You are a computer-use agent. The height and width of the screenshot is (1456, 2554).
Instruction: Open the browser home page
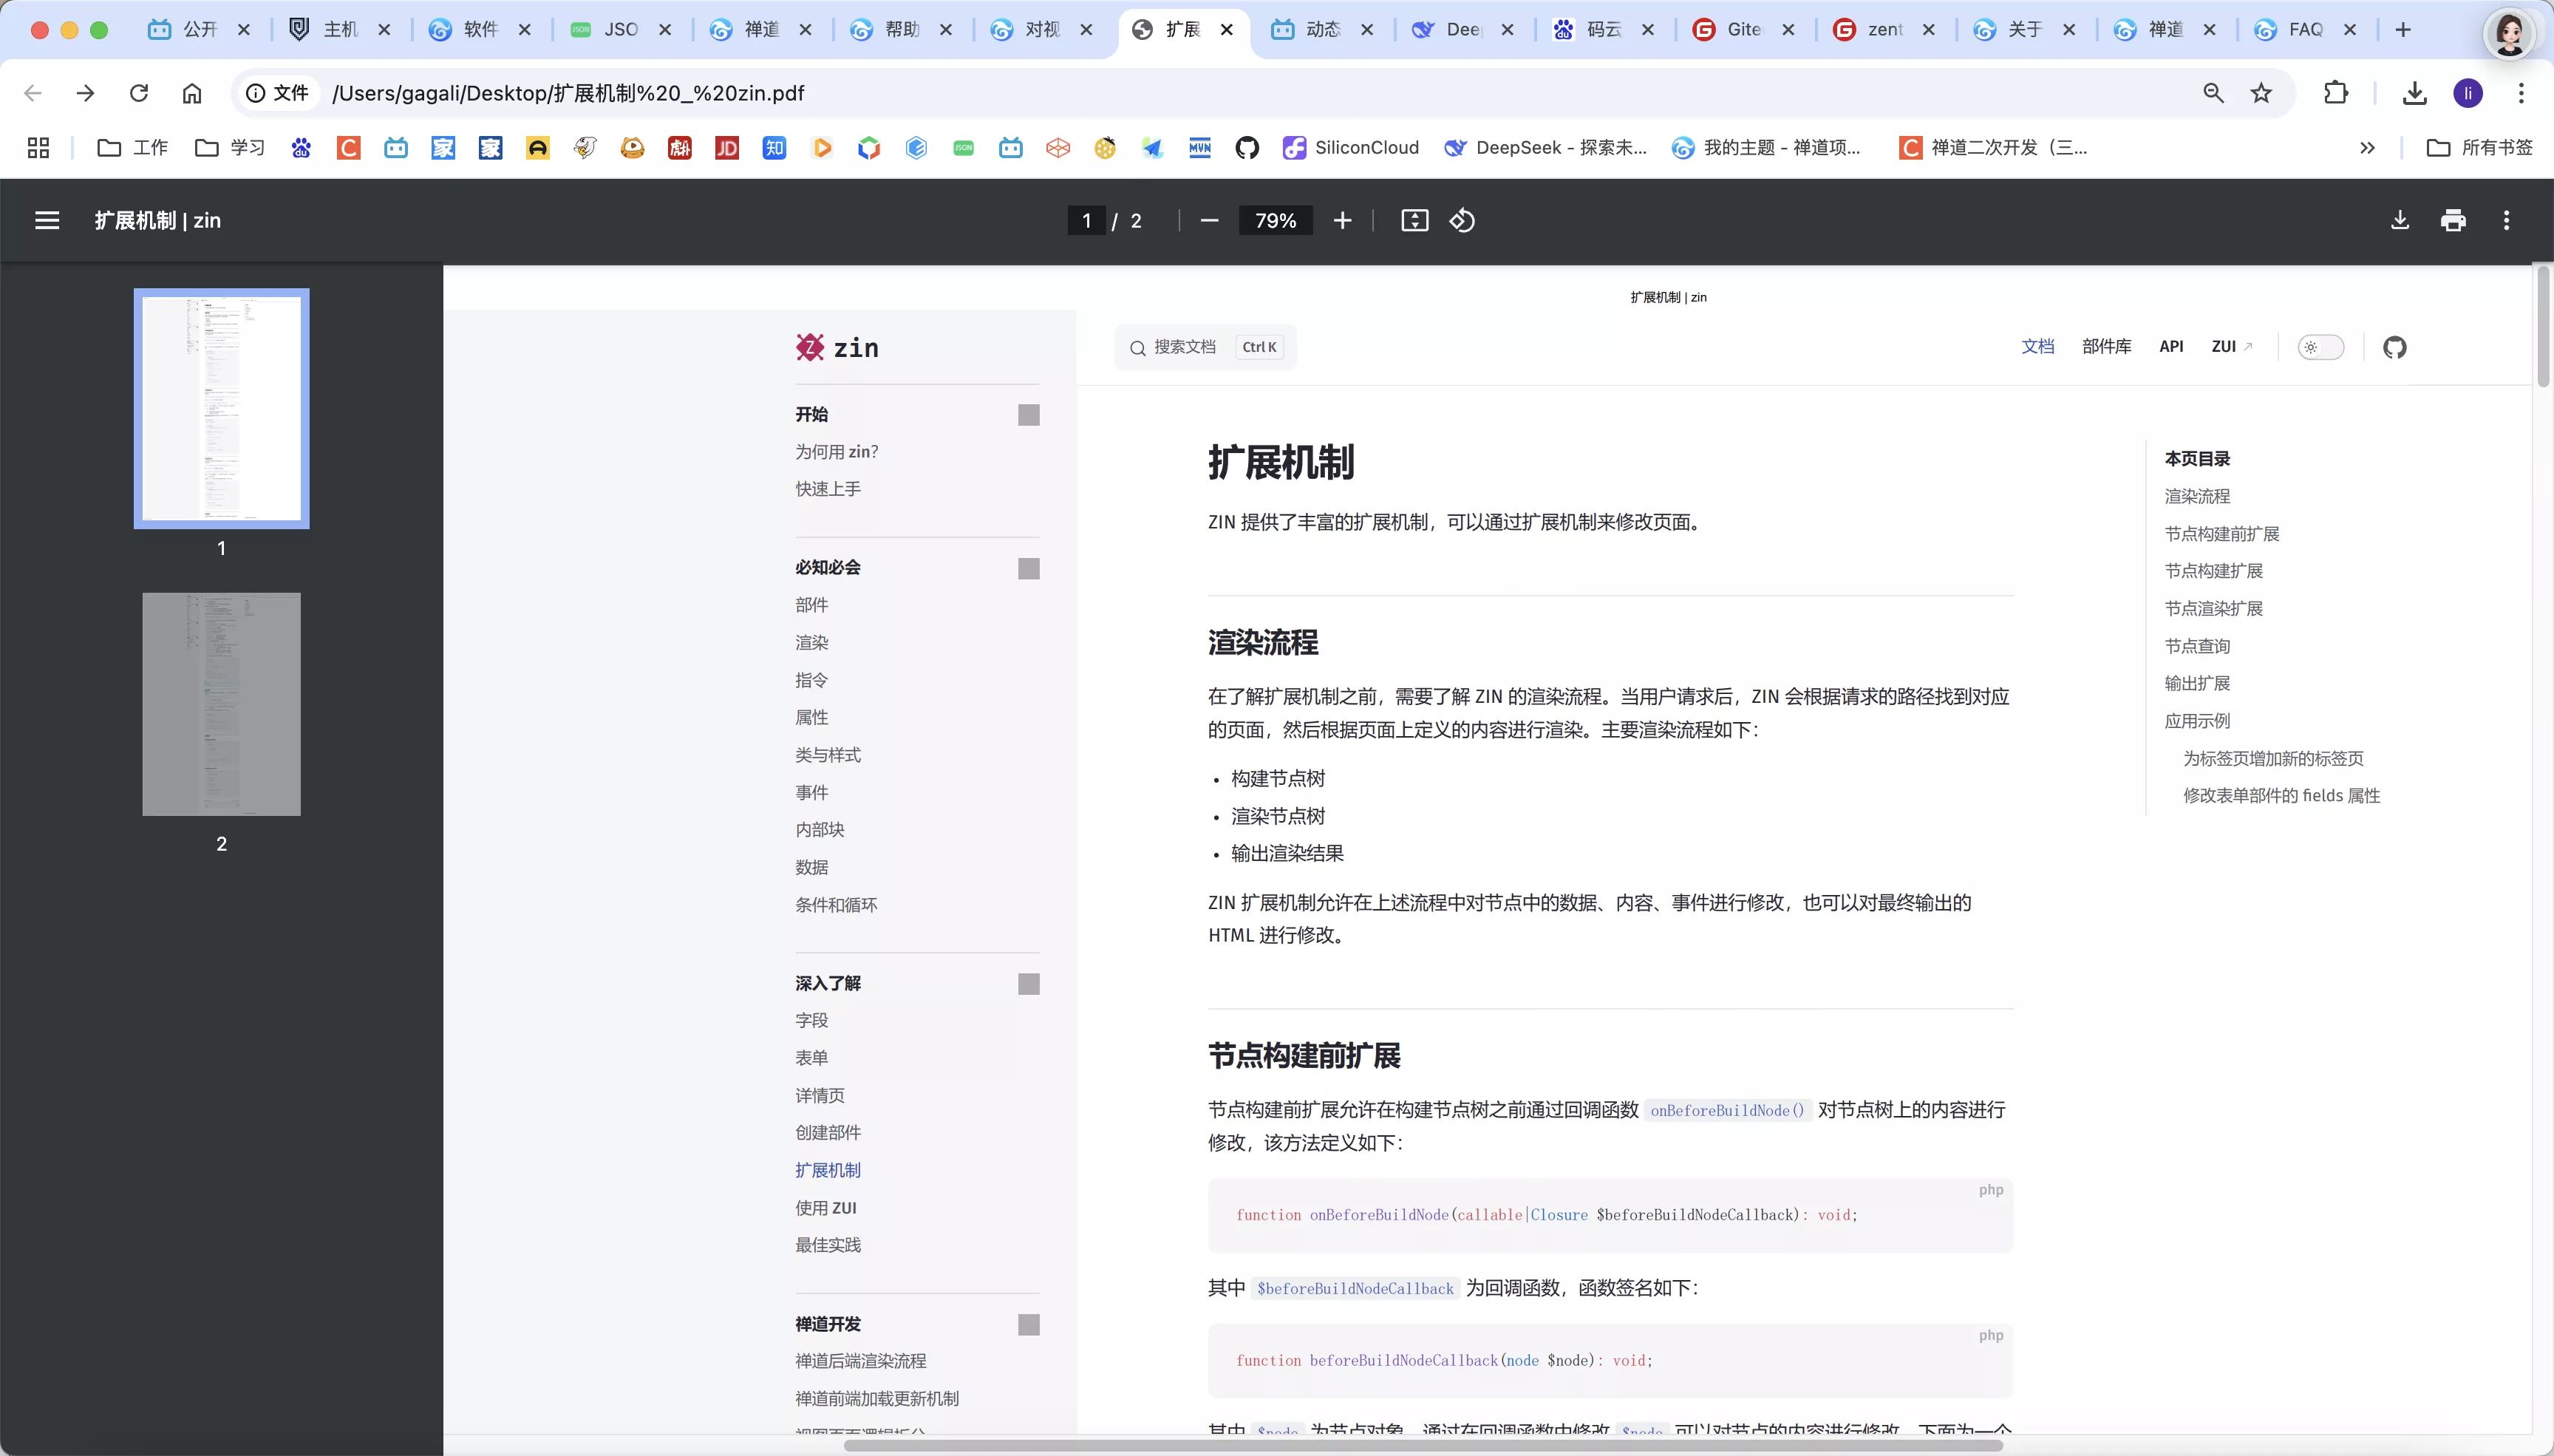click(192, 93)
